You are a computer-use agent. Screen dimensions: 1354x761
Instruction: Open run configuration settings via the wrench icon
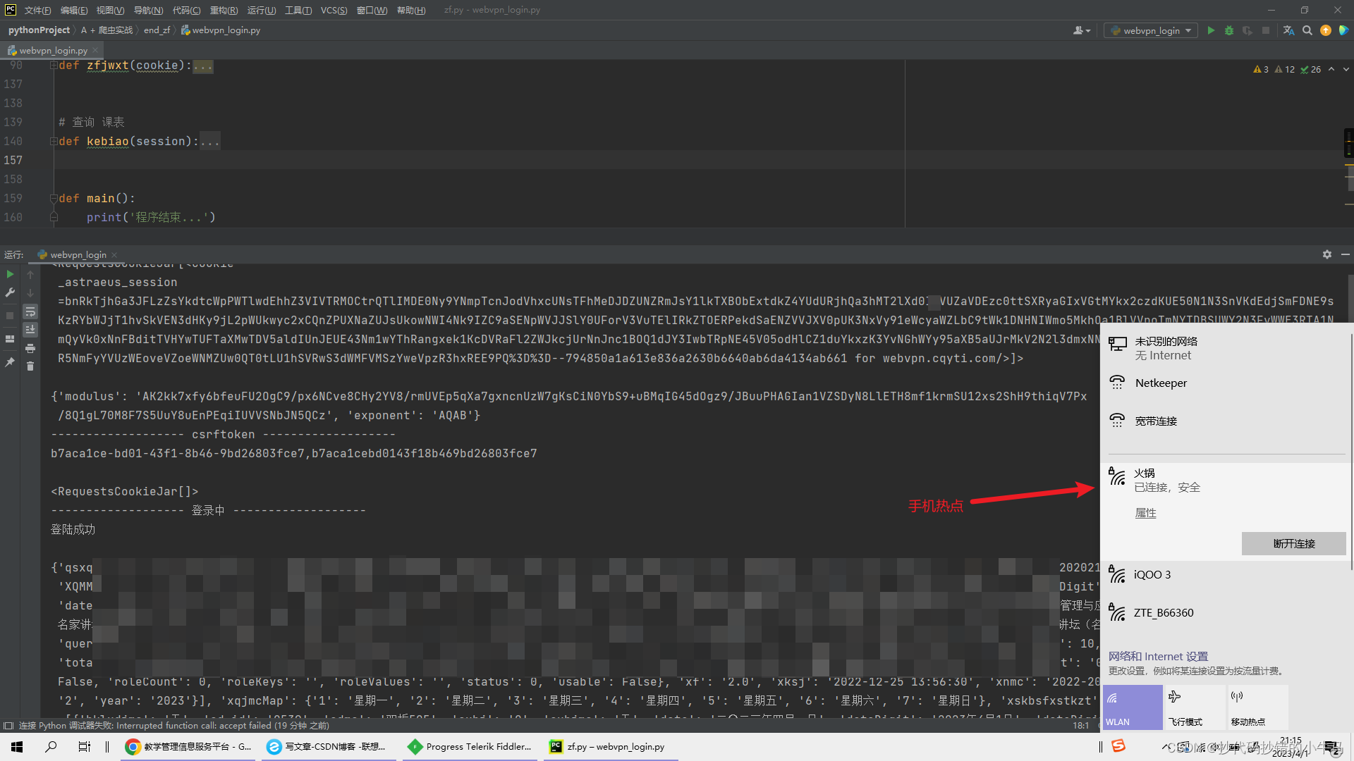[x=10, y=292]
